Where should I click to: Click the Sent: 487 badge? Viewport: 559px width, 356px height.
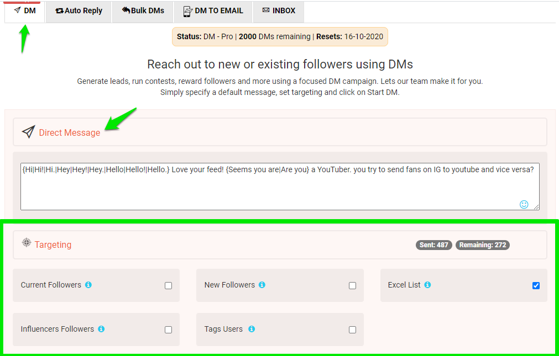(x=433, y=245)
